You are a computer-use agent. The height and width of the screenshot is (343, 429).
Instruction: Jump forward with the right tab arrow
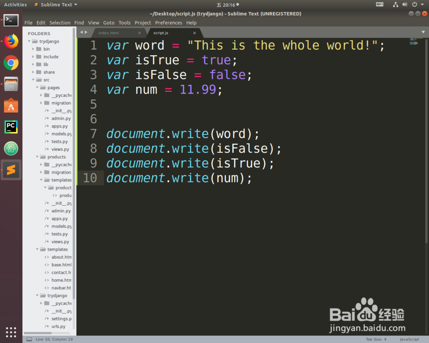[86, 32]
